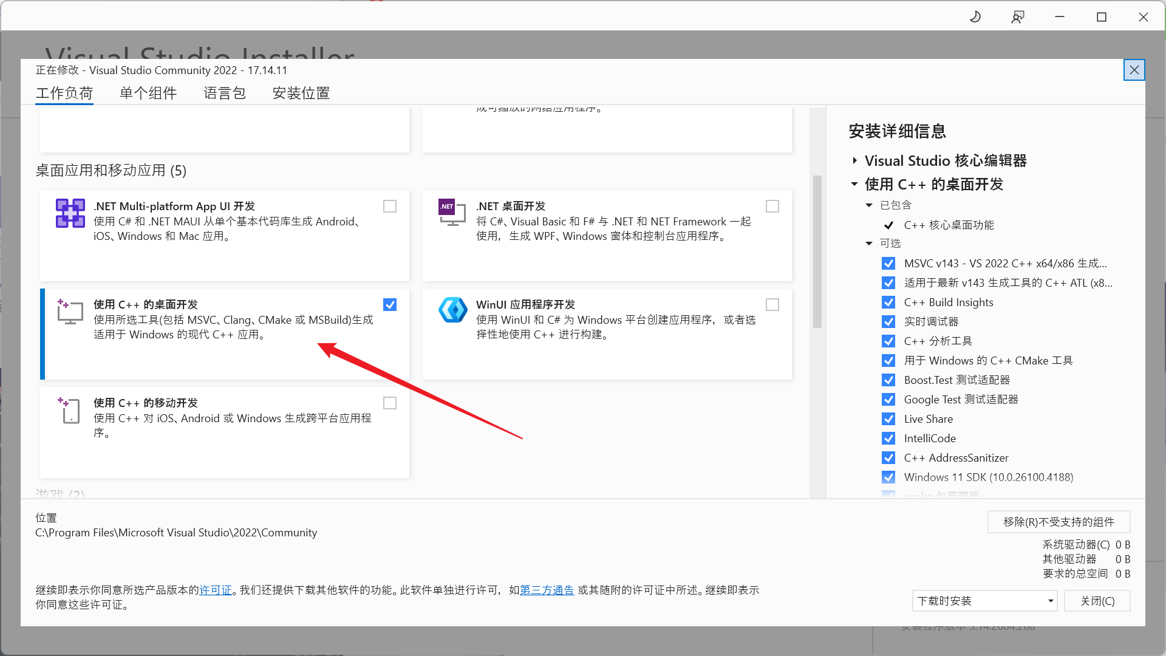Click the .NET desktop development icon

point(452,213)
